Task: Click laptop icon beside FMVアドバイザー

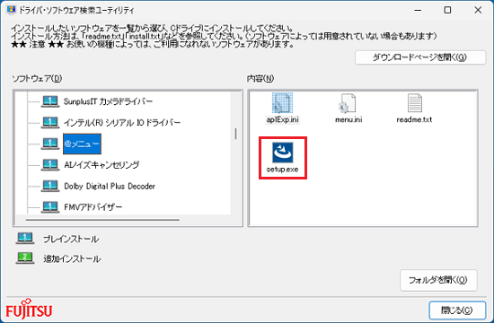Action: [x=50, y=207]
